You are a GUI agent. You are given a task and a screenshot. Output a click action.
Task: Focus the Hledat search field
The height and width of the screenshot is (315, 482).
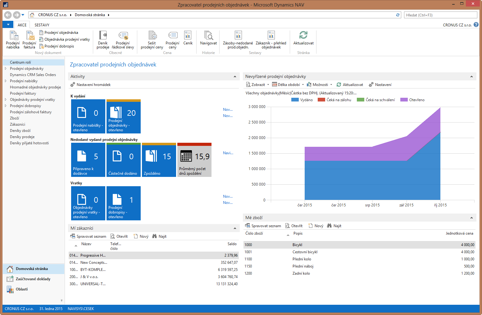click(440, 15)
